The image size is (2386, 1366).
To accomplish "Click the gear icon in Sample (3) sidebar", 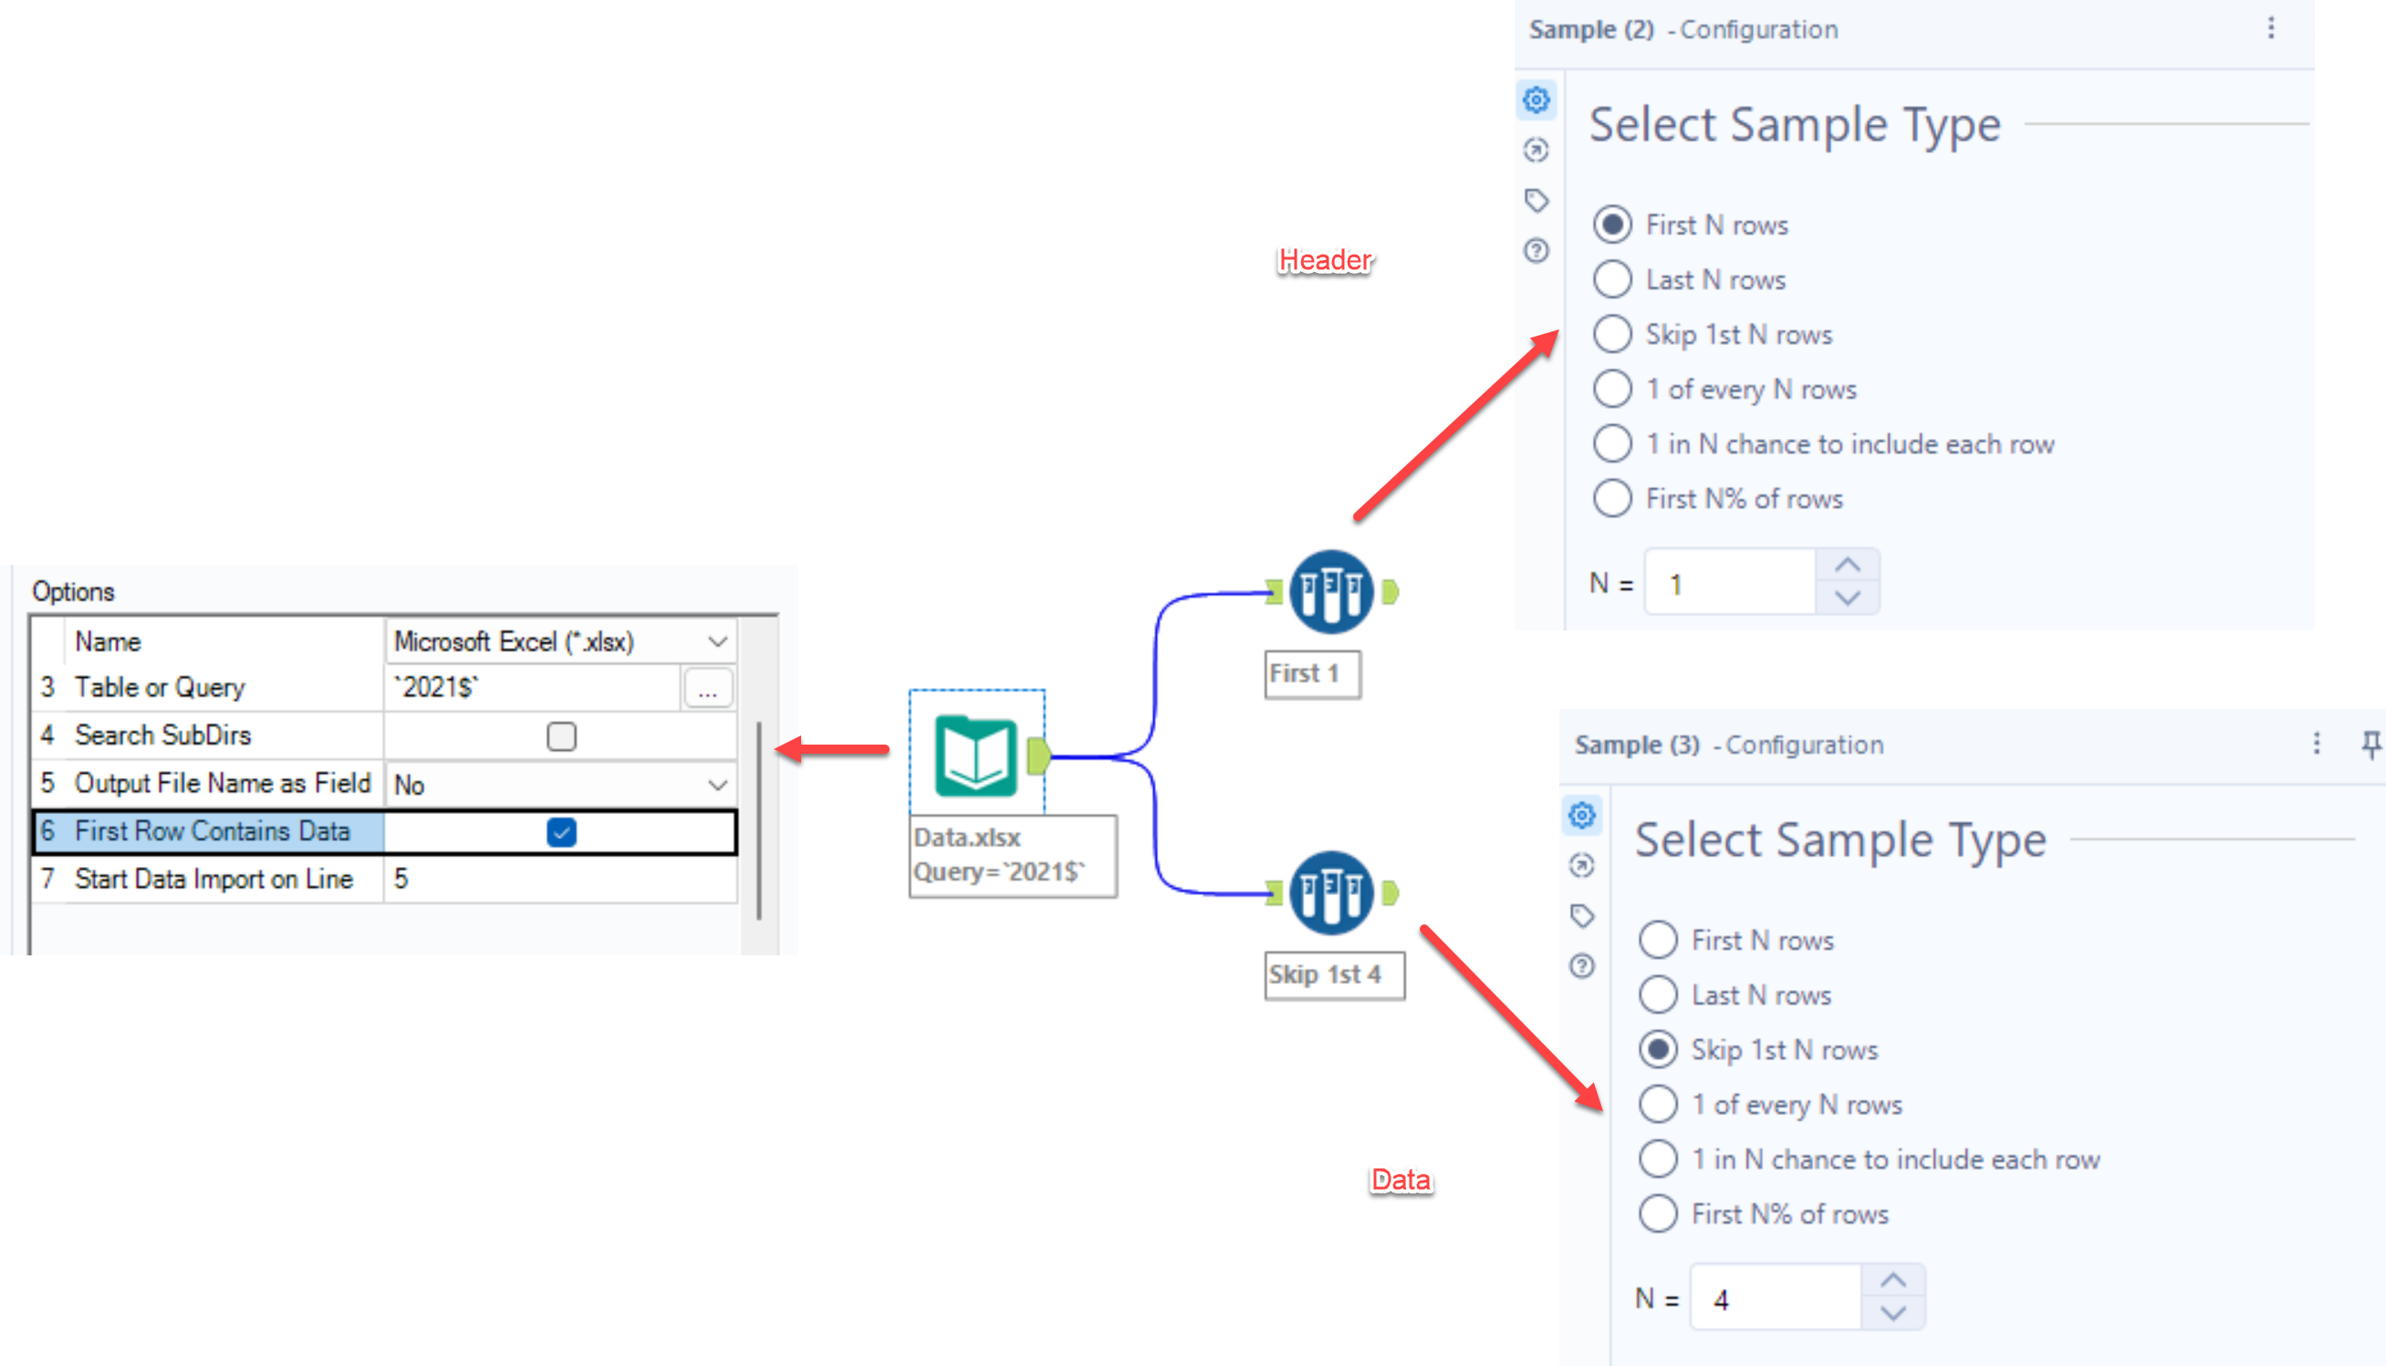I will point(1582,815).
